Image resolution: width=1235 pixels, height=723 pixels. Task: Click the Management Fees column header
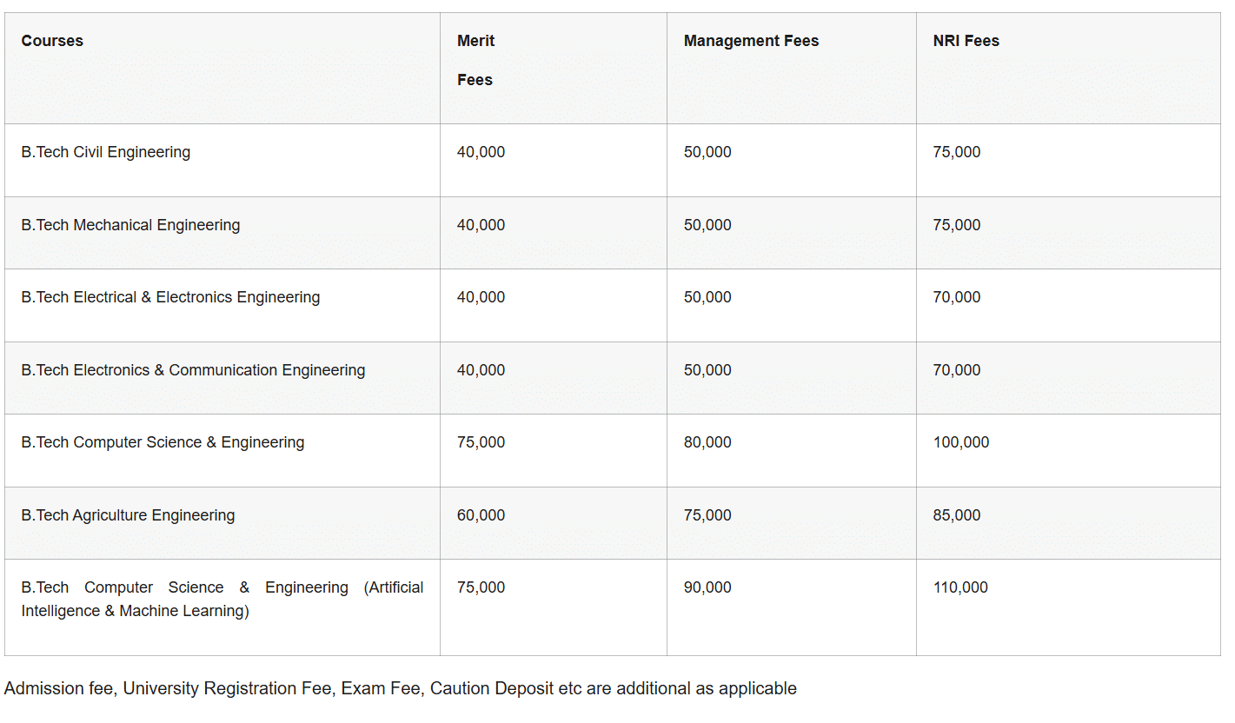click(x=751, y=41)
